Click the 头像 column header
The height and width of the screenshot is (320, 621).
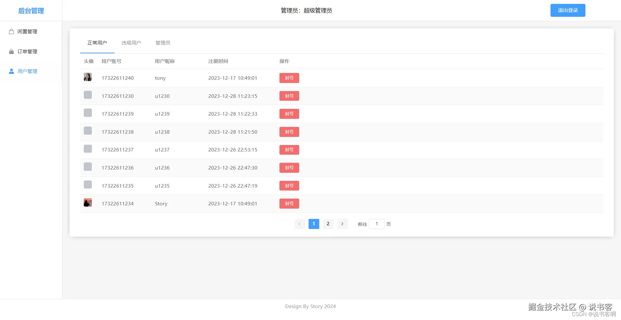(x=89, y=61)
